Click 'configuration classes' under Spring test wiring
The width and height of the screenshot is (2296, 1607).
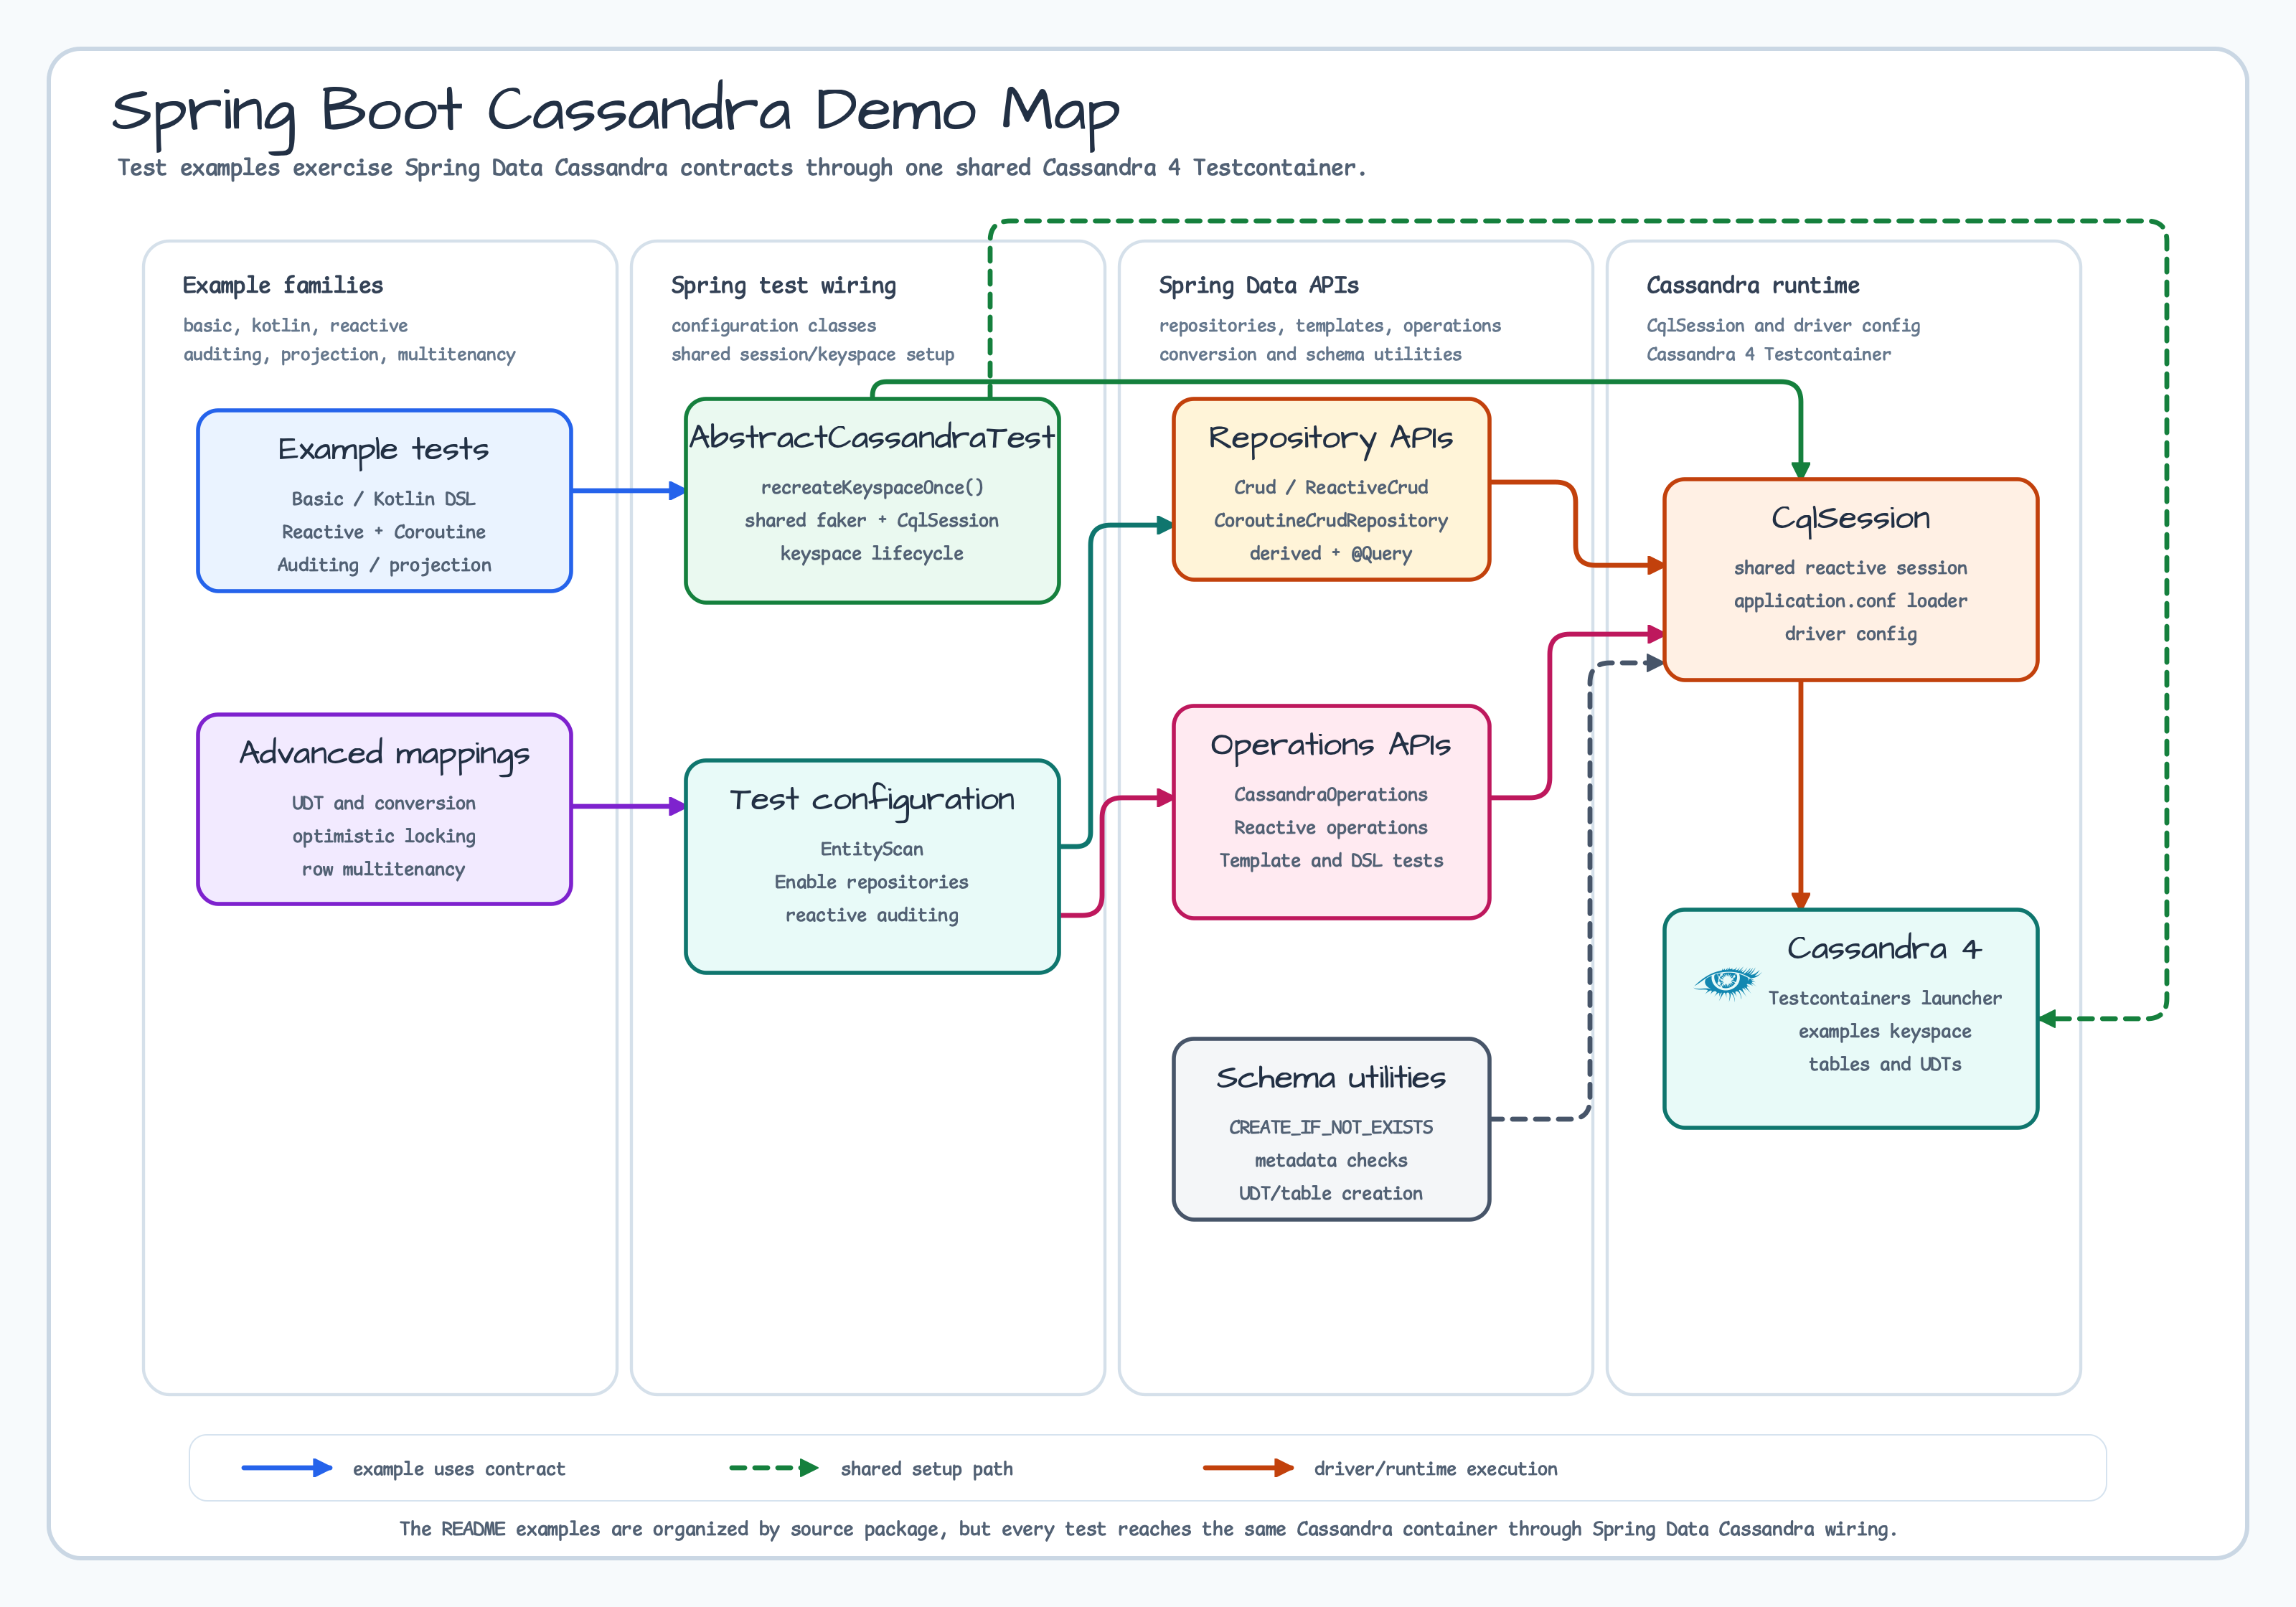[773, 325]
